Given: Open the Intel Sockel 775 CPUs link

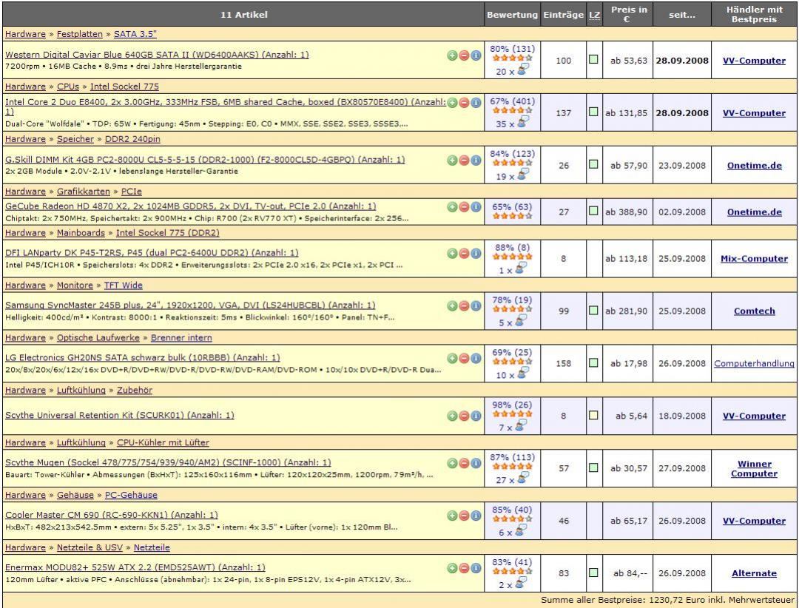Looking at the screenshot, I should 124,87.
